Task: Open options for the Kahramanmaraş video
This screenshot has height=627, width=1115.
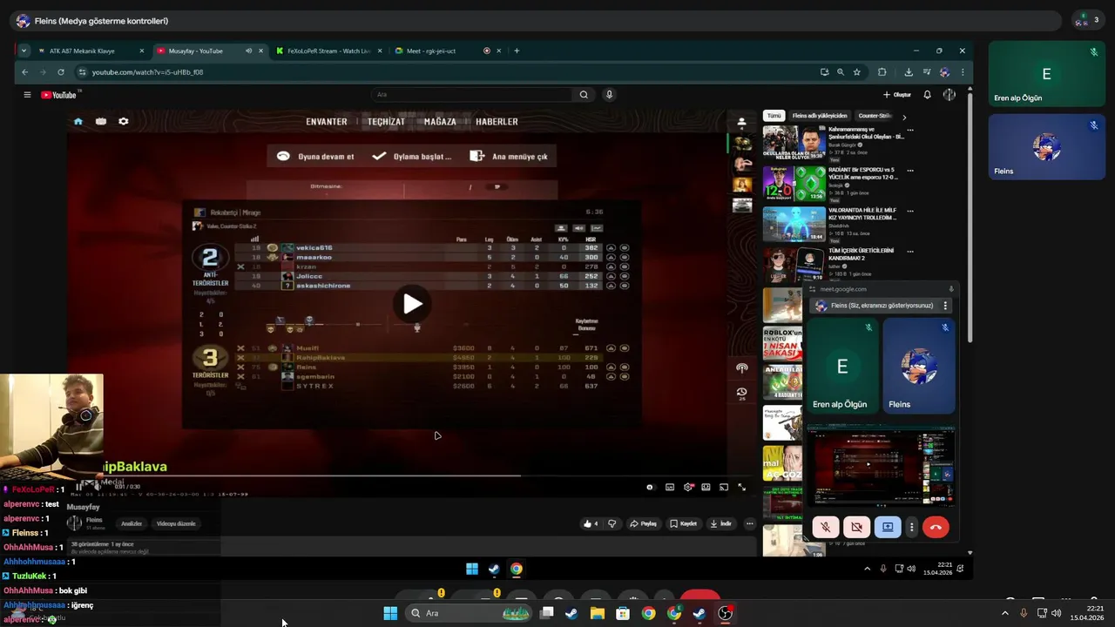Action: click(910, 131)
